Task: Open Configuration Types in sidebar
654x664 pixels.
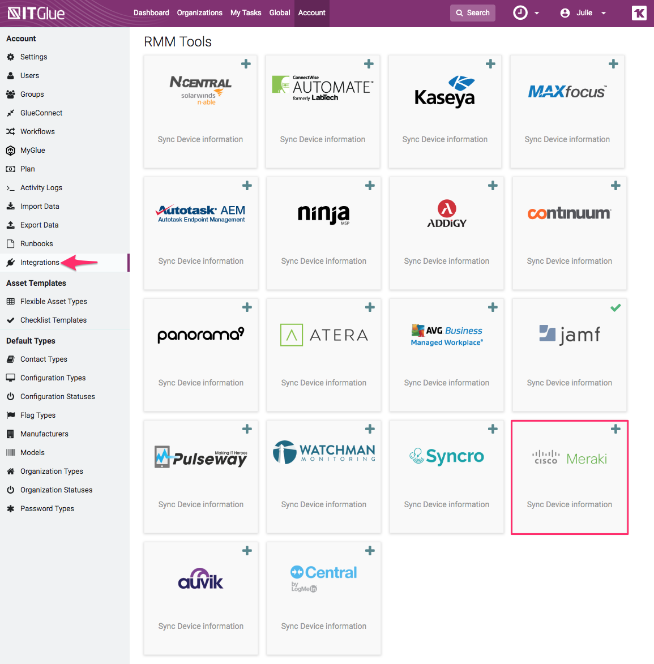Action: (x=53, y=378)
